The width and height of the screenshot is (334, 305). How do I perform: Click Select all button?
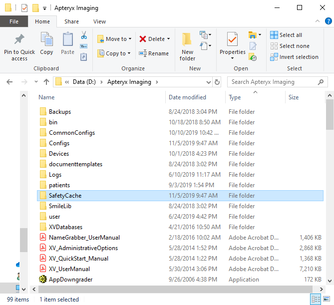286,35
